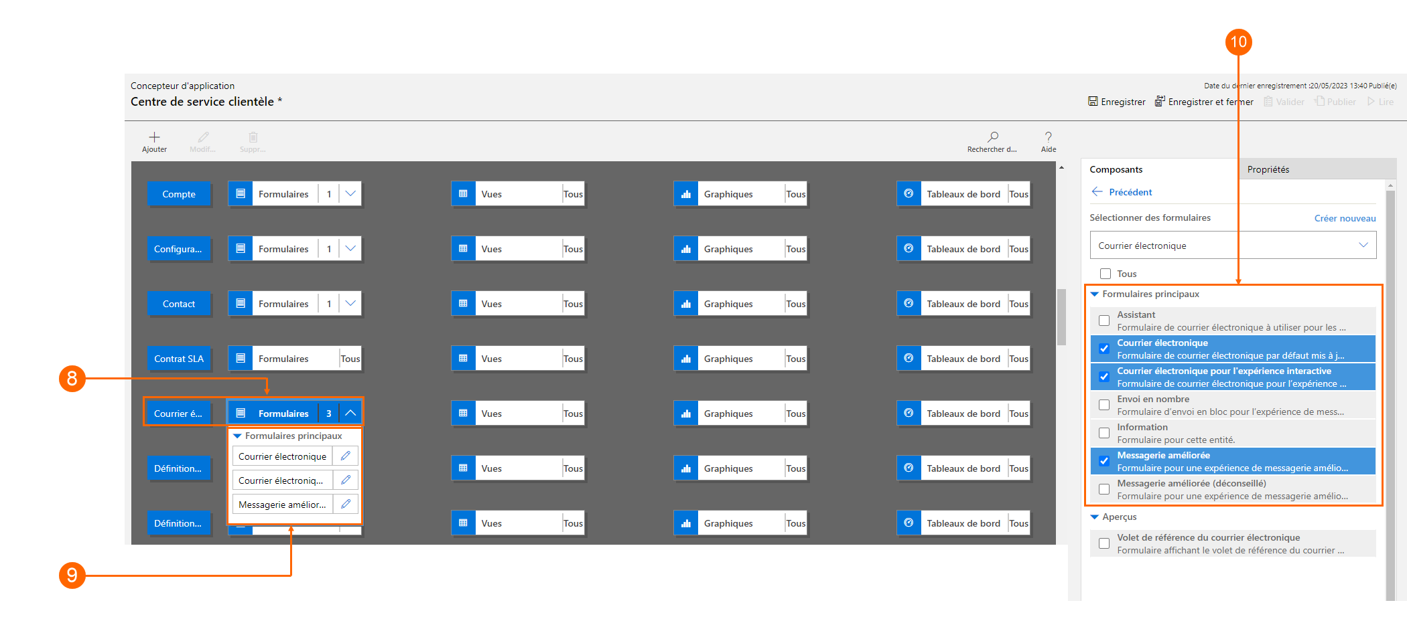Open the Aide help icon
This screenshot has height=627, width=1407.
click(x=1049, y=137)
